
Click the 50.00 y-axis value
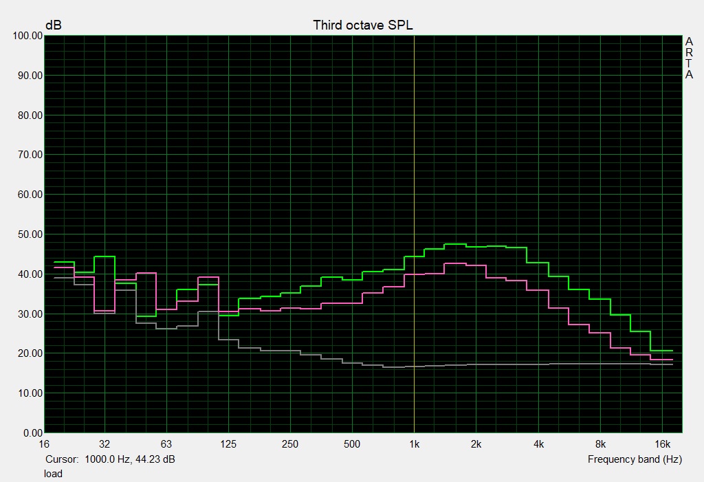pos(30,234)
